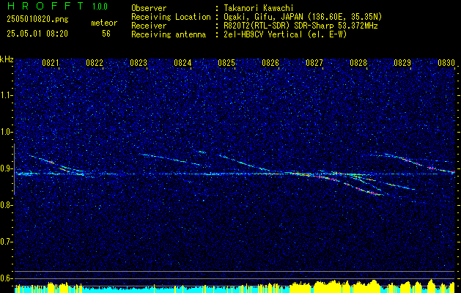Select Ogaki, Gifu, JAPAN coordinates text
Viewport: 461px width, 293px height.
(303, 17)
